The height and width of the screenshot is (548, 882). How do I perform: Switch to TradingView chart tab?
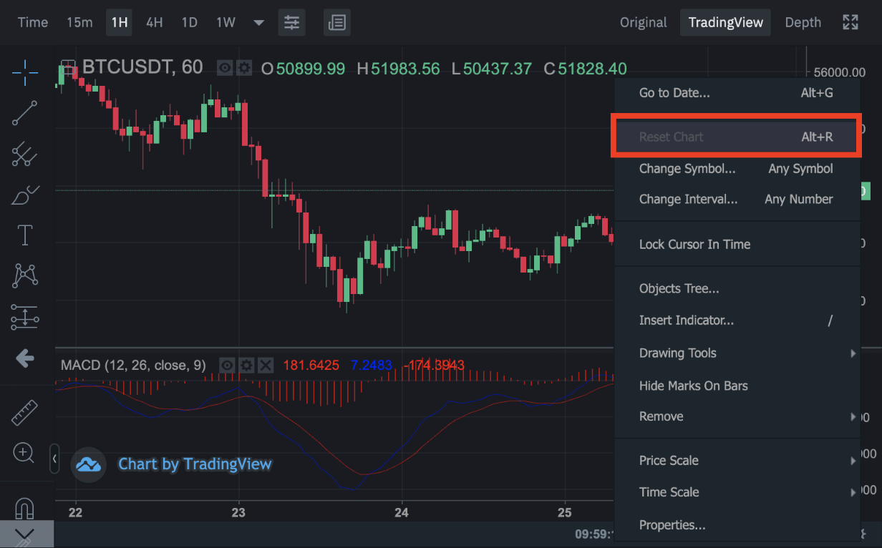point(726,22)
